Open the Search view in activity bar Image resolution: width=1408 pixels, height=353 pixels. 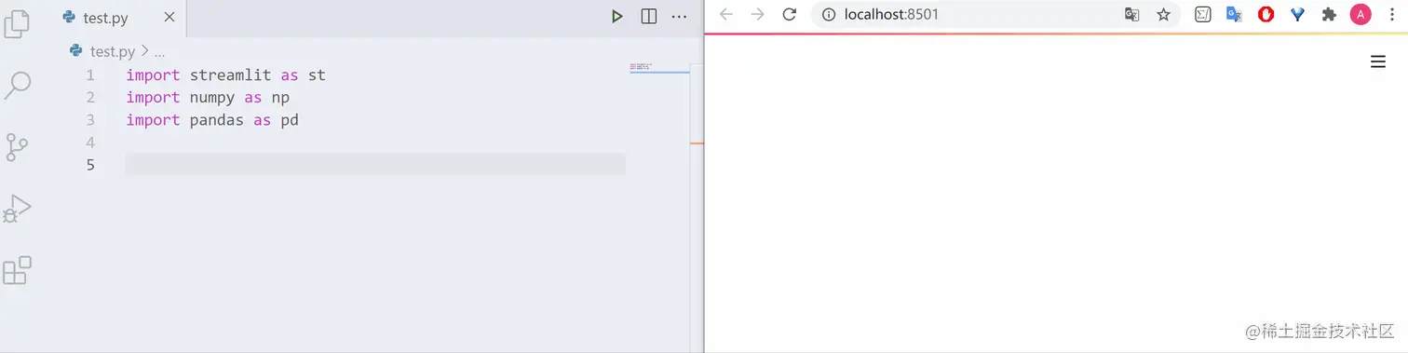point(17,86)
